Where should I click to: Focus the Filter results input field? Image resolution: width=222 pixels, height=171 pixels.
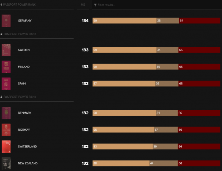[139, 5]
